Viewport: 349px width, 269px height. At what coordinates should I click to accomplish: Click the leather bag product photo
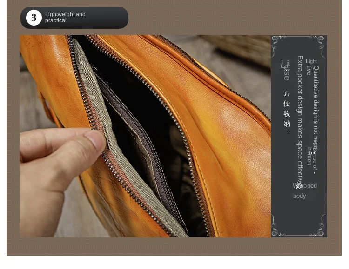pyautogui.click(x=145, y=136)
